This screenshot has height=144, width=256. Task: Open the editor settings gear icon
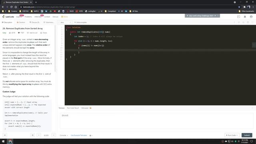[x=248, y=22]
